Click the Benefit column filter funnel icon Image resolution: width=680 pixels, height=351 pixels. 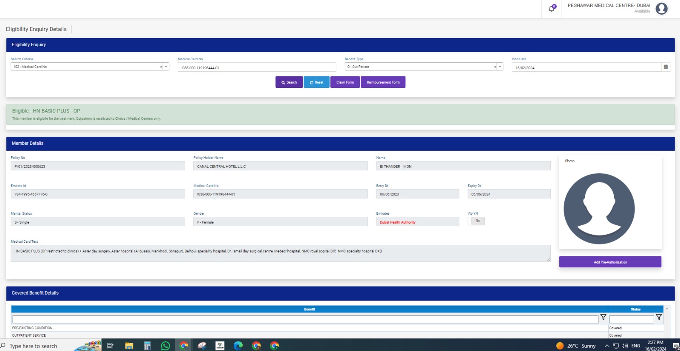(603, 317)
